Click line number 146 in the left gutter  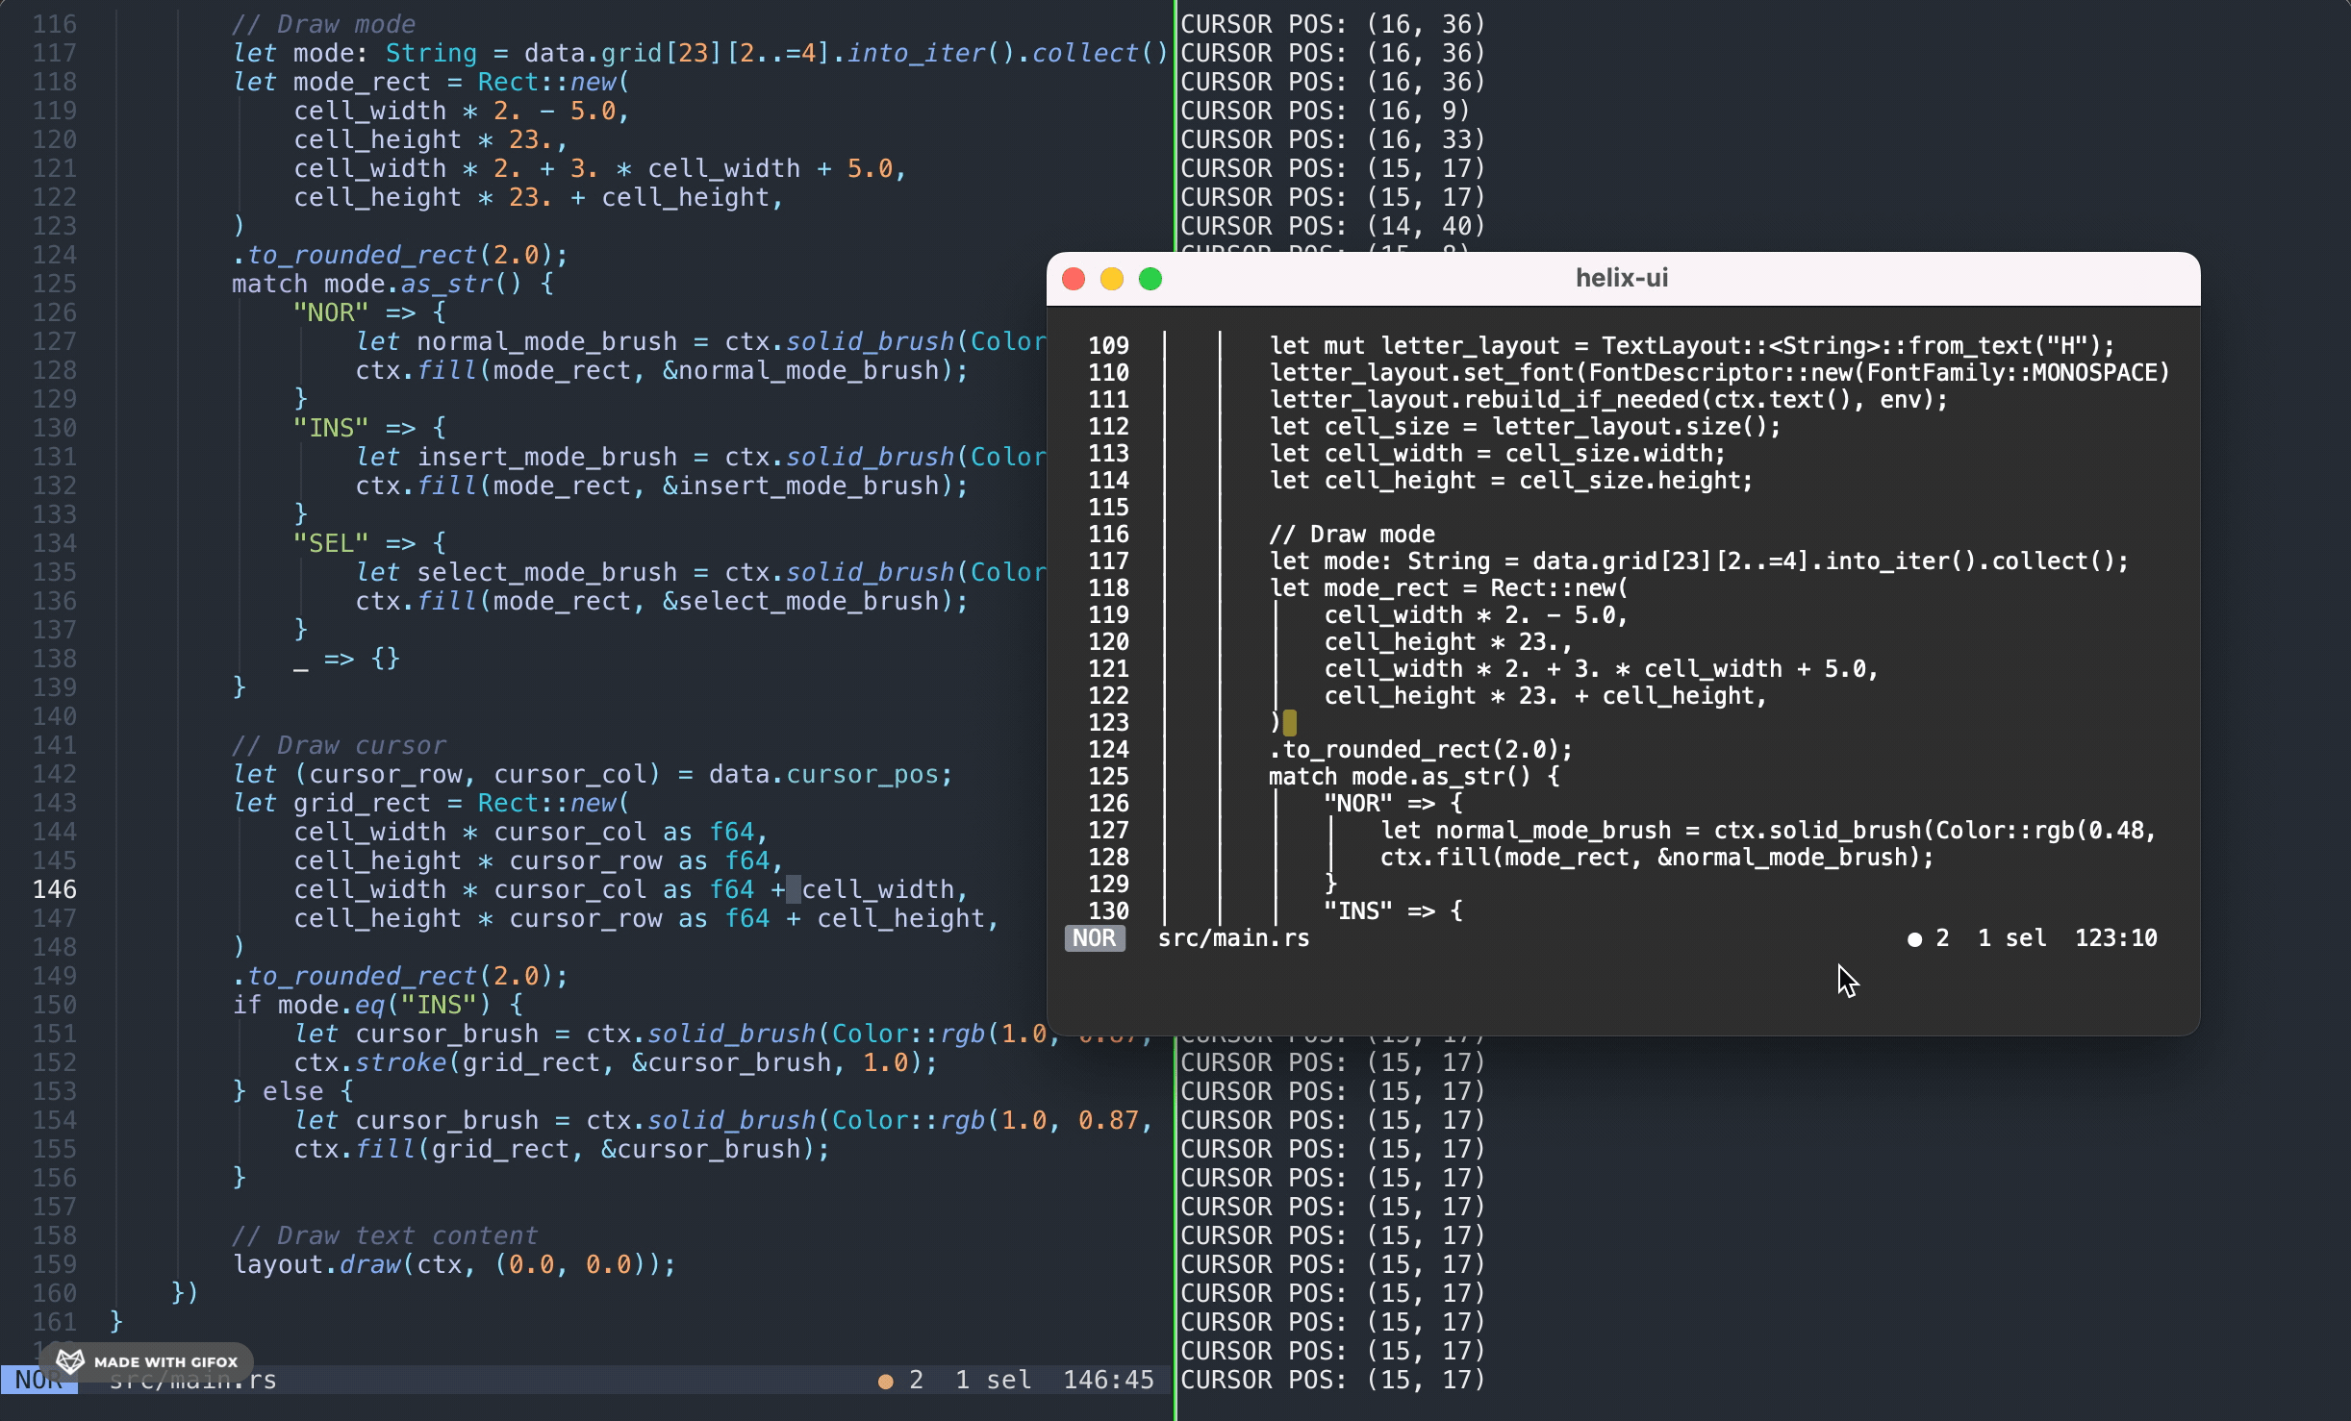(55, 889)
